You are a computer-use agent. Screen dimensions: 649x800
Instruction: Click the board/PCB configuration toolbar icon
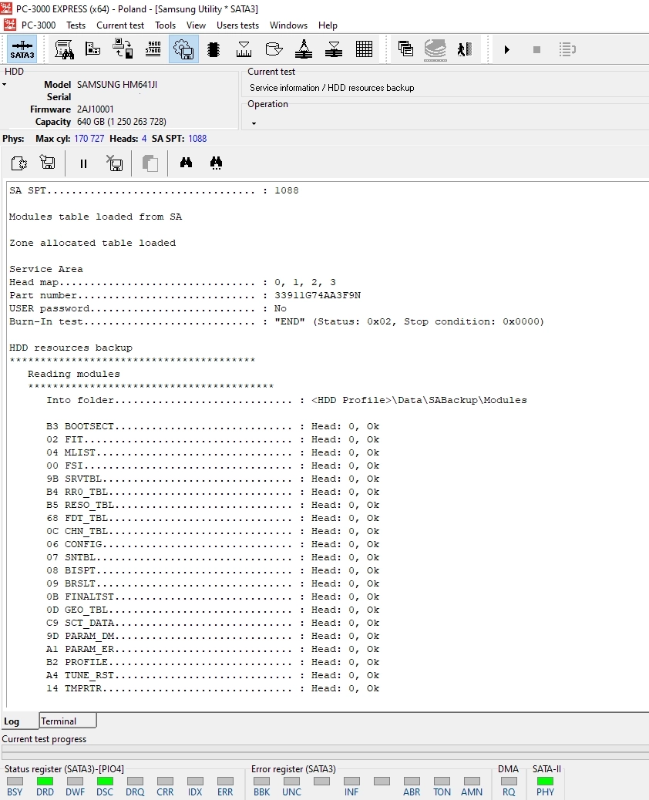[92, 49]
